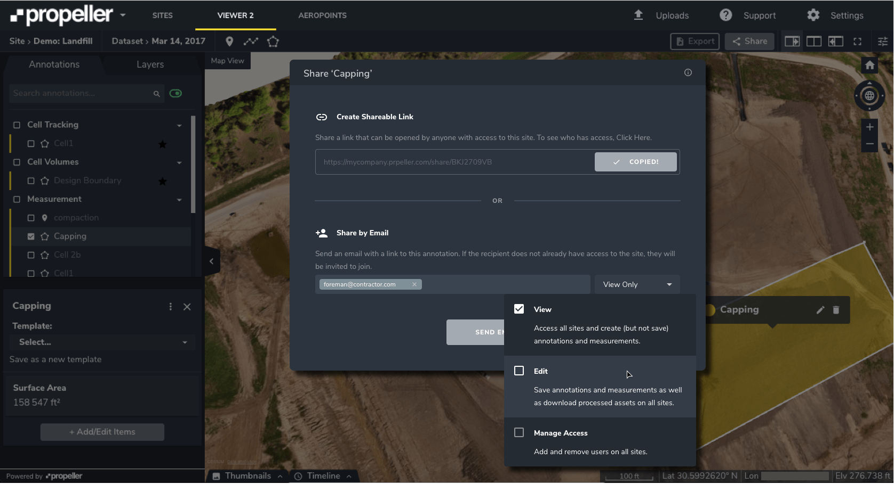Viewport: 894px width, 484px height.
Task: Open the viewer display settings icon
Action: (x=883, y=41)
